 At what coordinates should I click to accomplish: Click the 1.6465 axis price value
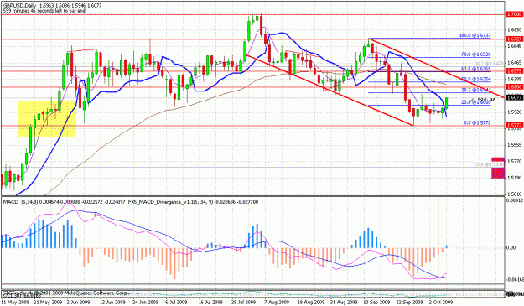tap(514, 63)
